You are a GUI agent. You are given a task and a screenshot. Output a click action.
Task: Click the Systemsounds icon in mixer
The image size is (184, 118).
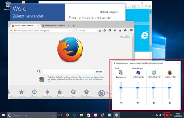pos(138,73)
